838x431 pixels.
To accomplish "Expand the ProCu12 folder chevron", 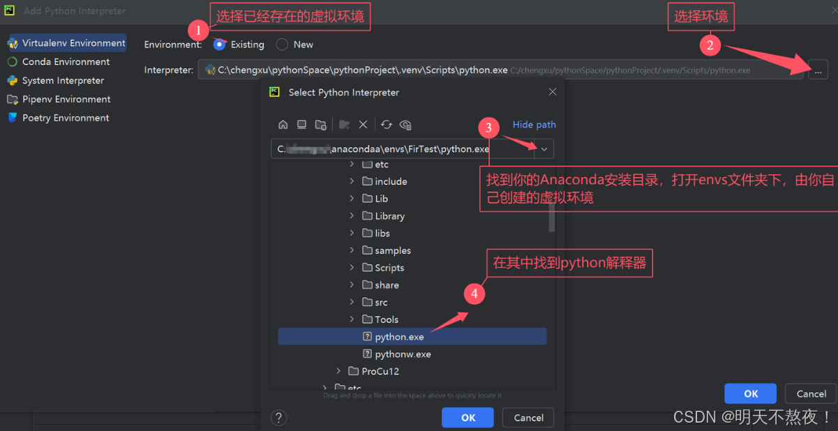I will pyautogui.click(x=338, y=372).
